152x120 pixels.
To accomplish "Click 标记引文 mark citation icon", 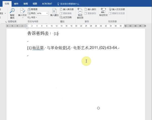I will 103,11.
